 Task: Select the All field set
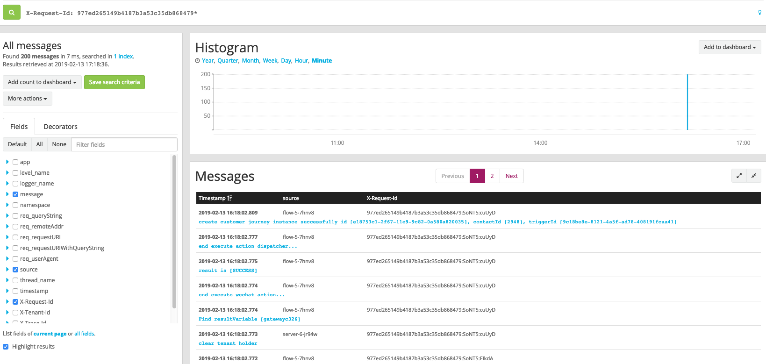tap(40, 144)
